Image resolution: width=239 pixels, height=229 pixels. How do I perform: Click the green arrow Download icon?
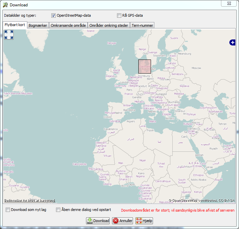90,221
